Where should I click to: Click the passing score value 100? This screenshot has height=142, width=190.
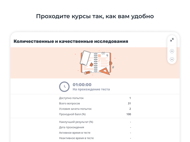pyautogui.click(x=129, y=114)
